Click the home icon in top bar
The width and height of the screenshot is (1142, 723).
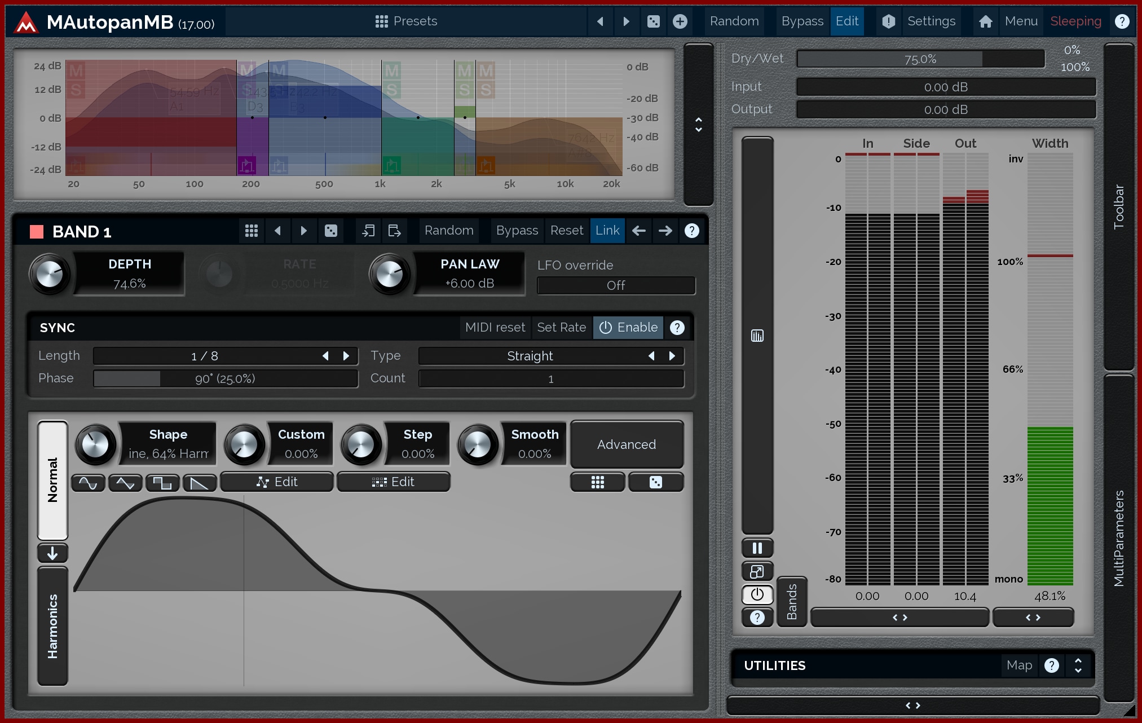pos(985,21)
